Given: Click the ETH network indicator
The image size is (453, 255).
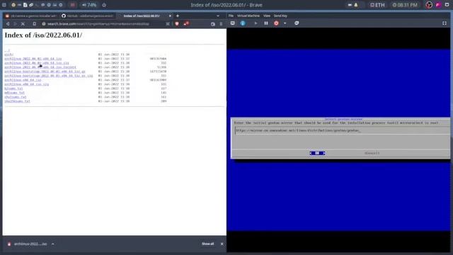Looking at the screenshot, I should 377,5.
